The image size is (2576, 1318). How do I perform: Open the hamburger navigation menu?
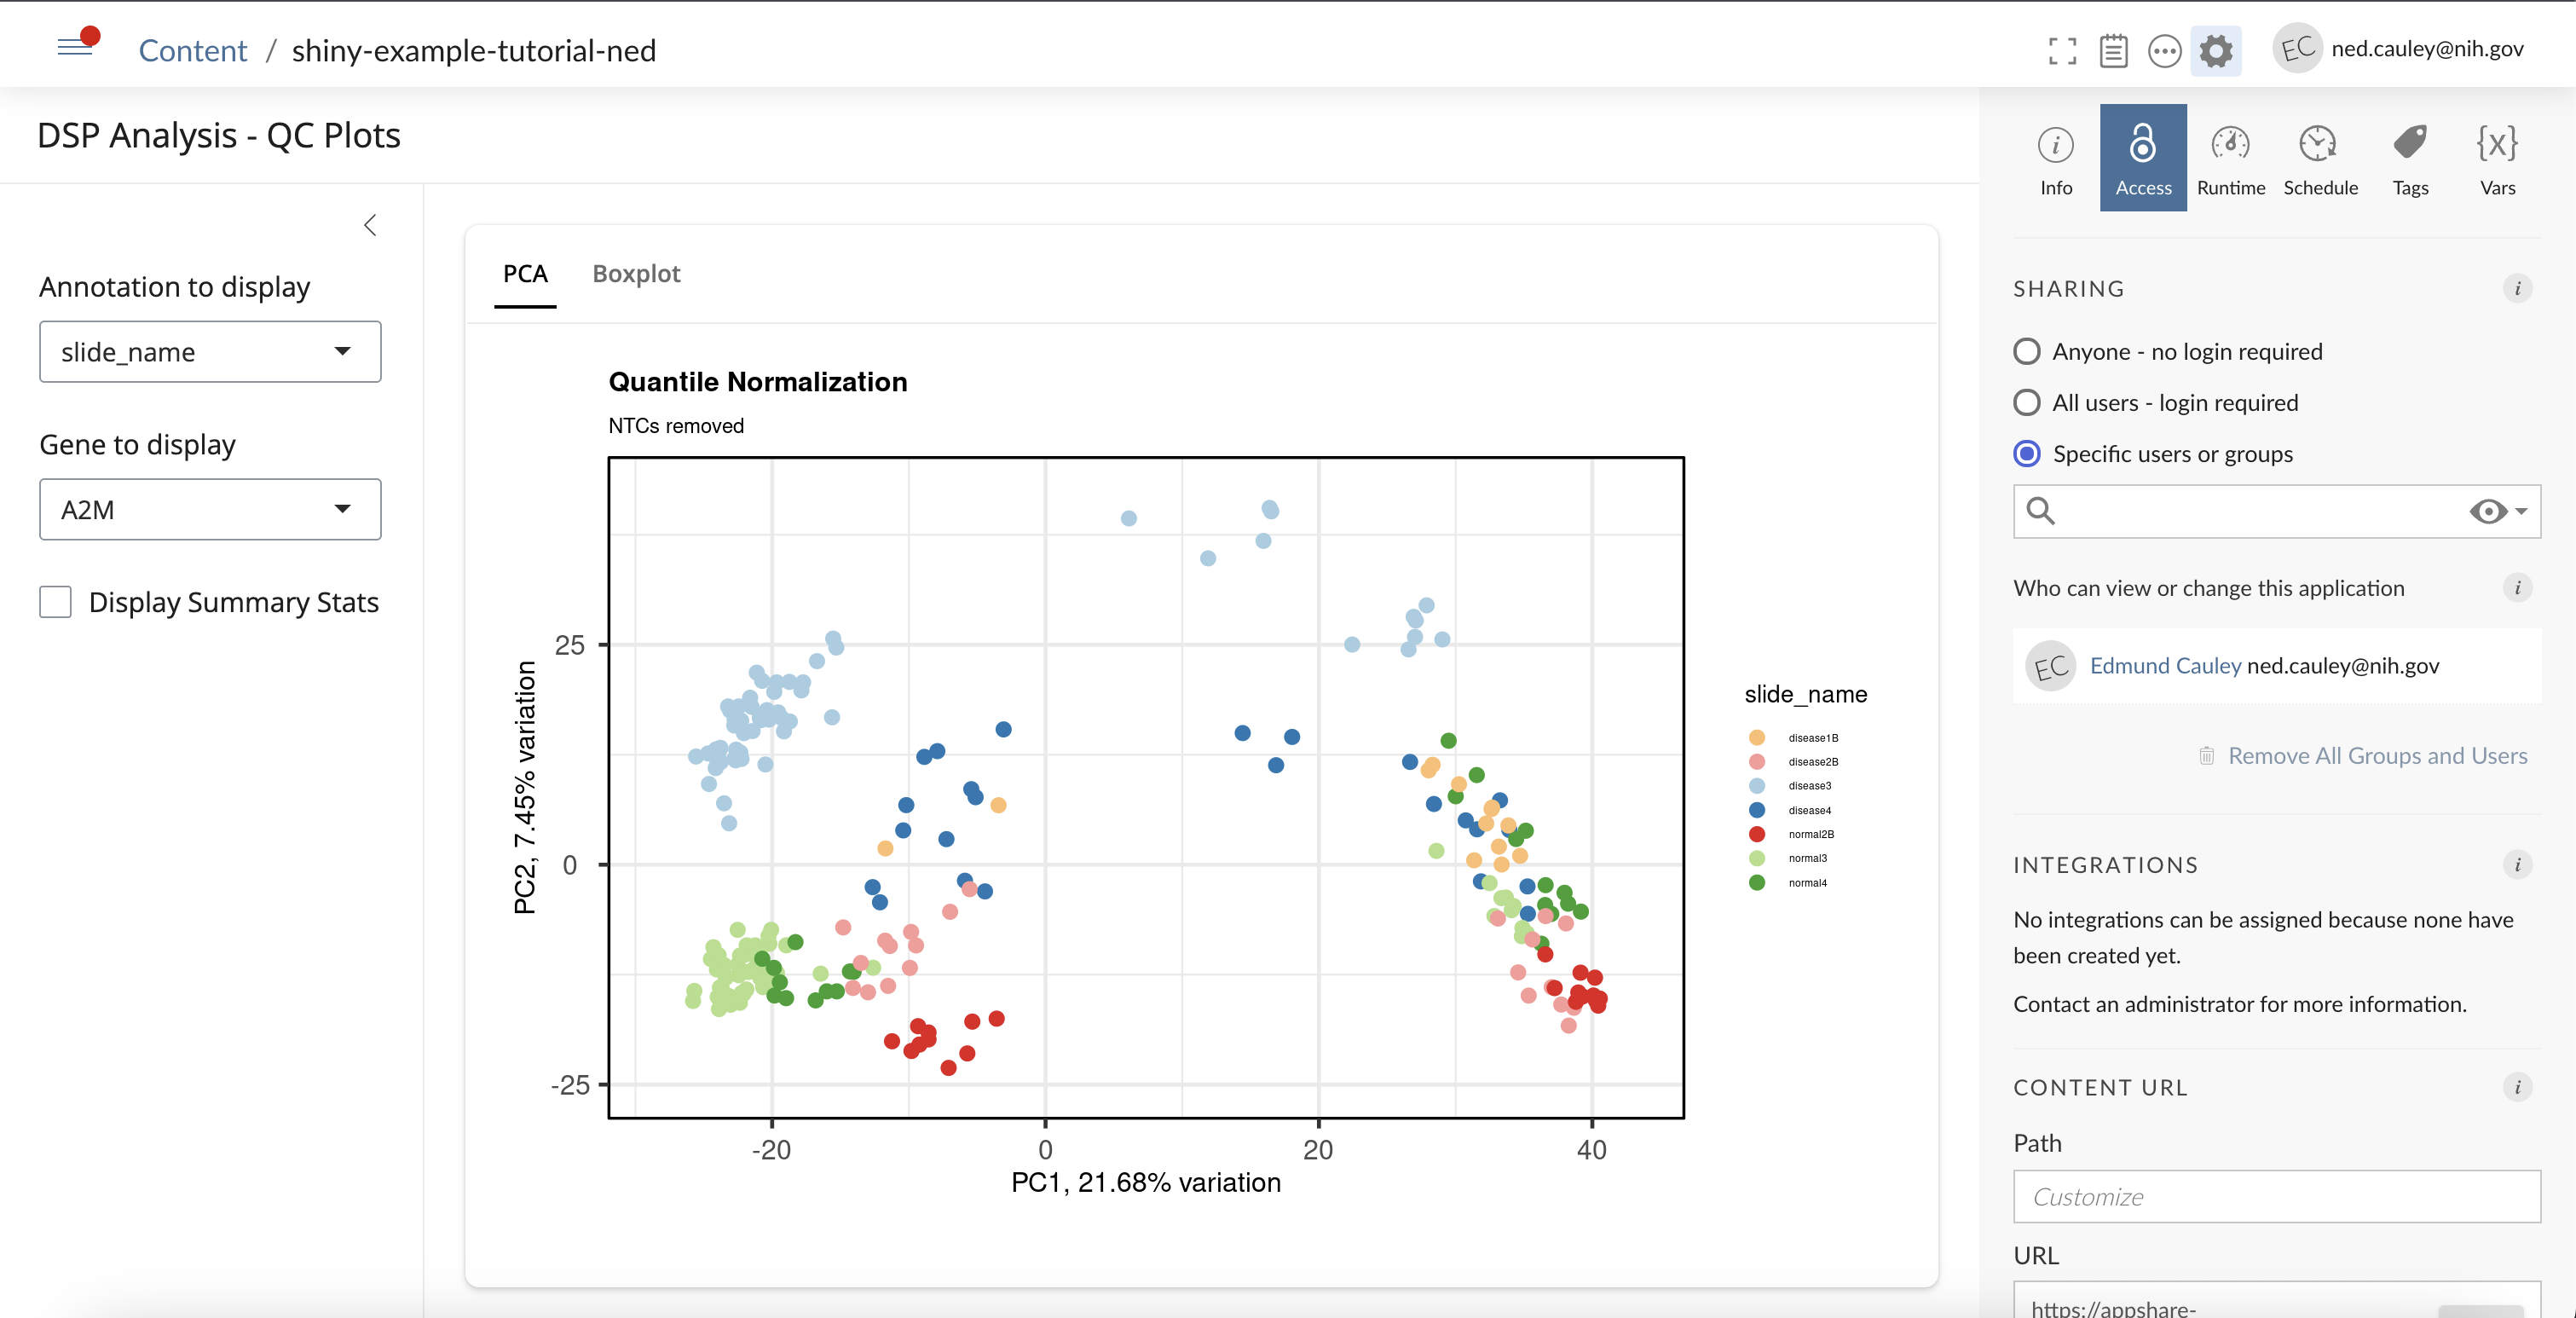[75, 47]
